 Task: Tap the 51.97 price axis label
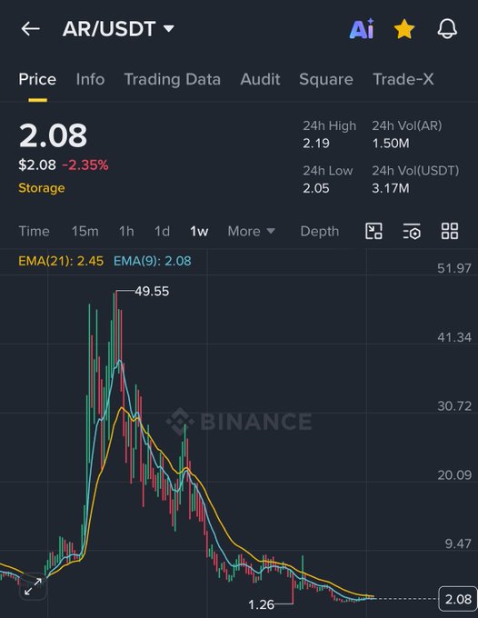(x=454, y=268)
